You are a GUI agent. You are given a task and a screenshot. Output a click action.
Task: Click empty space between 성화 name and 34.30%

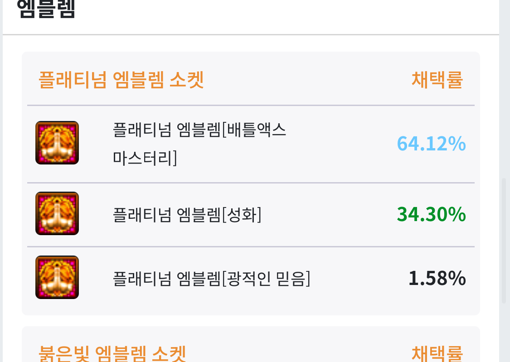(x=326, y=214)
